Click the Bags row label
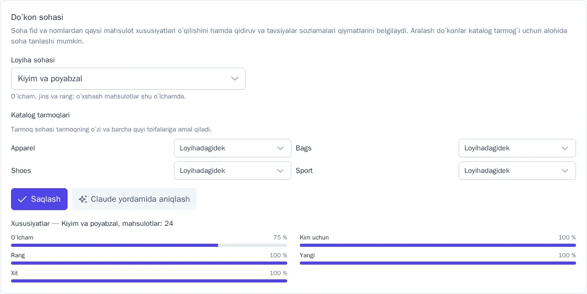The height and width of the screenshot is (294, 587). pyautogui.click(x=303, y=148)
